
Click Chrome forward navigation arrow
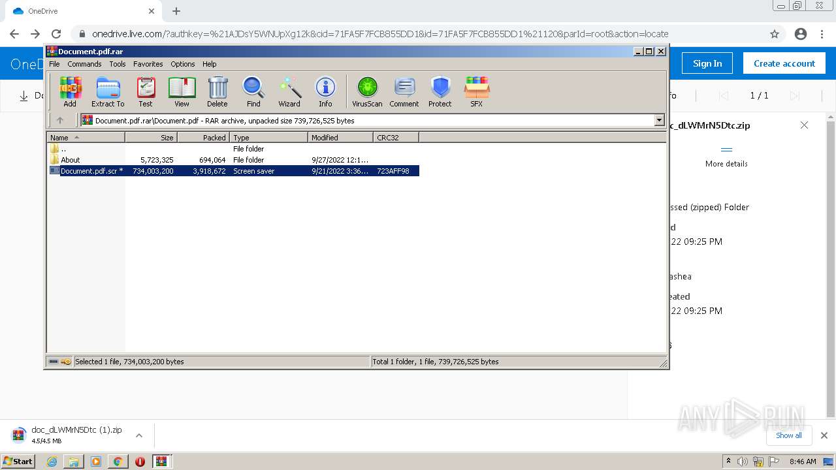tap(35, 34)
